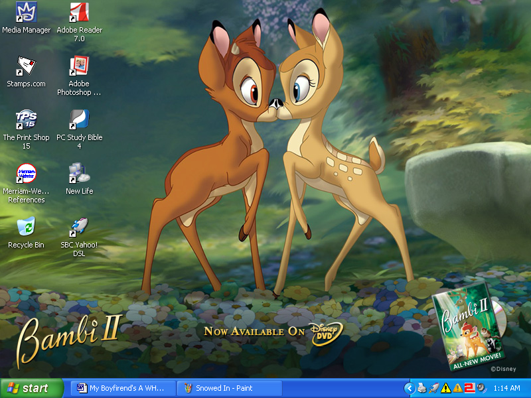Expand hidden system tray icons arrow
This screenshot has height=398, width=531.
click(x=409, y=388)
